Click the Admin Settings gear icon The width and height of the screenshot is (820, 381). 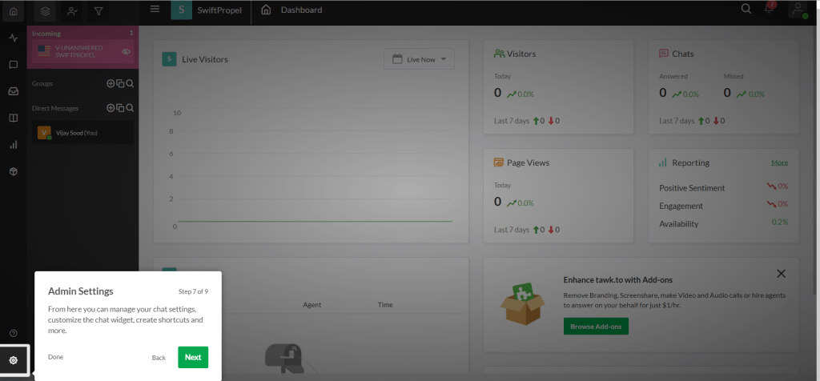click(14, 360)
